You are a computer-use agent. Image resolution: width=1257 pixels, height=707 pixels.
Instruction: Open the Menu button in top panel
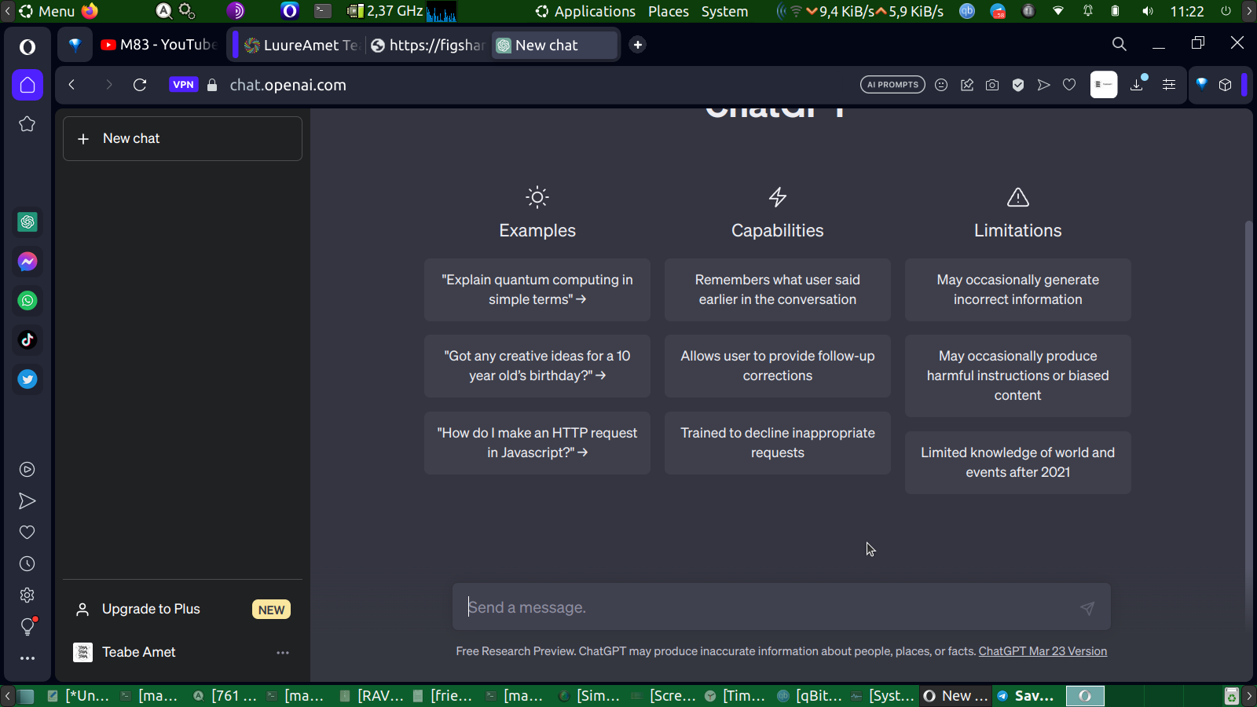pos(47,11)
